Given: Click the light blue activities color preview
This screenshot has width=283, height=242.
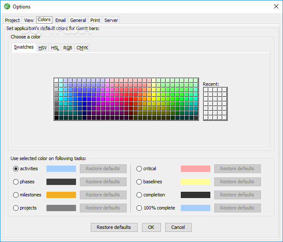Looking at the screenshot, I should 61,169.
